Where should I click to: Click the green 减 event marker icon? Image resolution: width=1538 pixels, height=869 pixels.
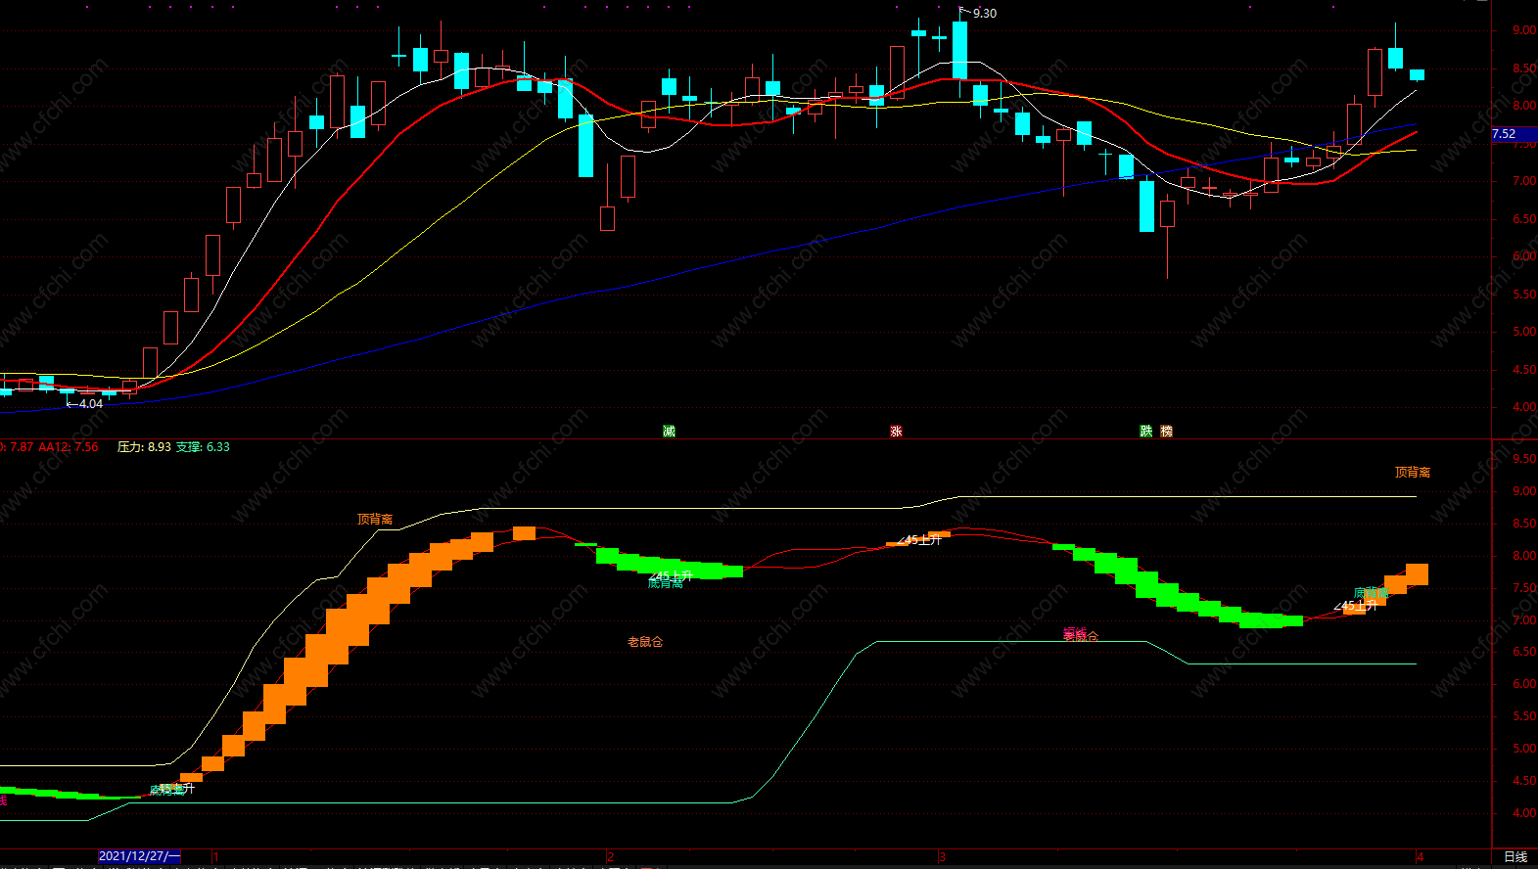[x=669, y=431]
